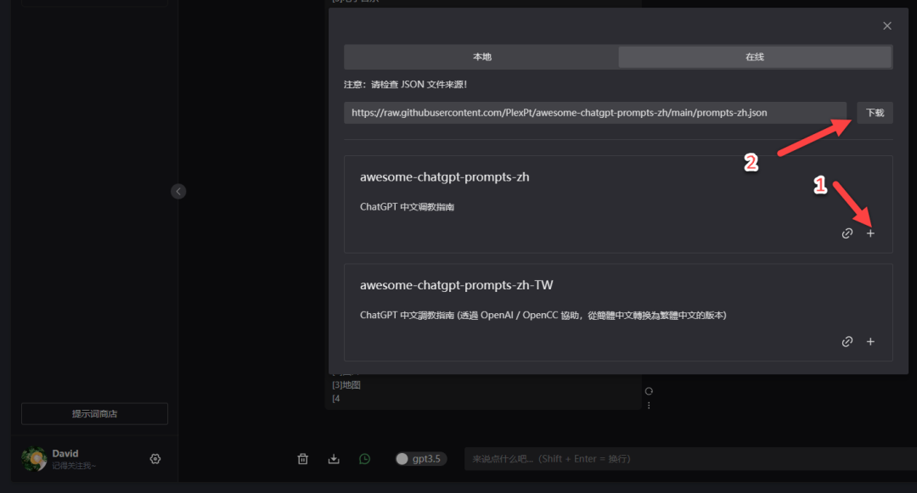
Task: Add awesome-chatgpt-prompts-zh with its plus icon
Action: click(870, 233)
